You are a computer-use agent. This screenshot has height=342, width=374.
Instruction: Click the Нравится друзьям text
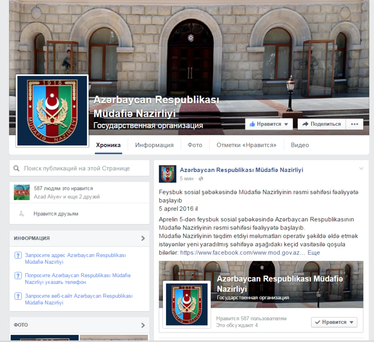point(56,214)
